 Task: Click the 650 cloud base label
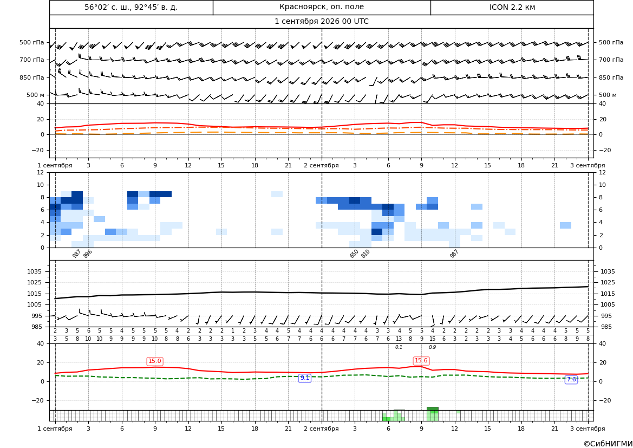[x=354, y=254]
